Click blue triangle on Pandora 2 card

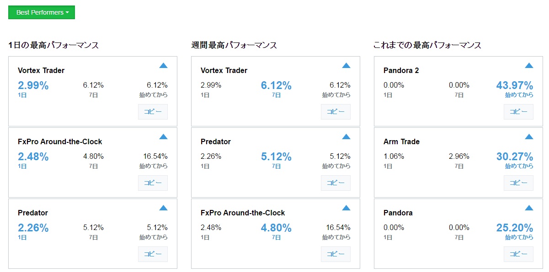point(529,65)
